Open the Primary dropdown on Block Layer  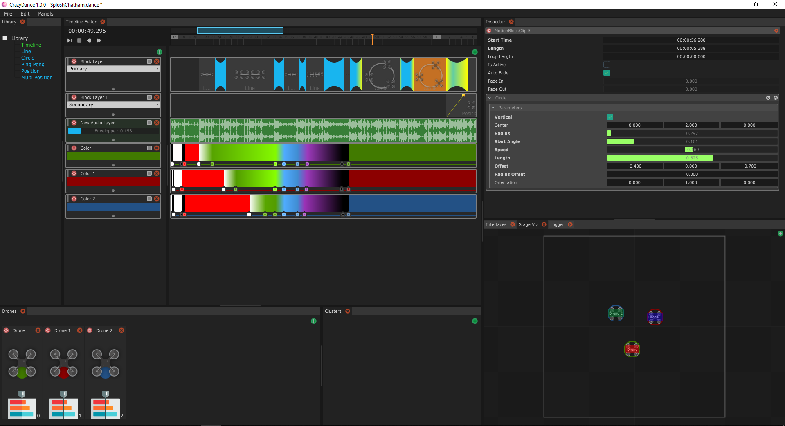coord(113,69)
